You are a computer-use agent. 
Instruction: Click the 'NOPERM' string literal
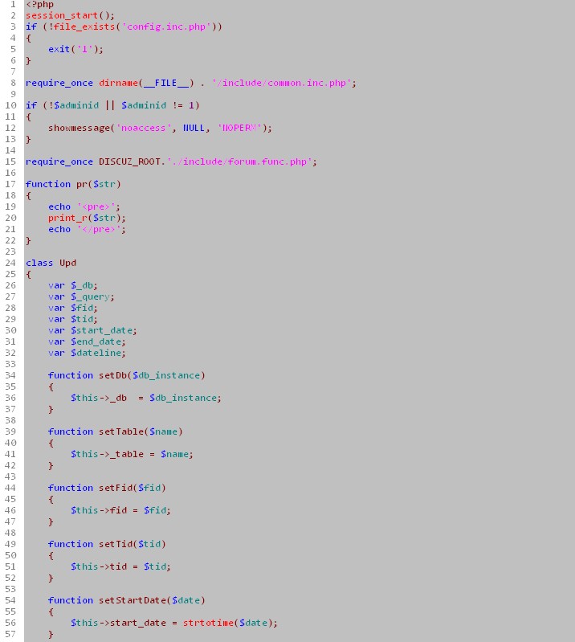point(239,128)
